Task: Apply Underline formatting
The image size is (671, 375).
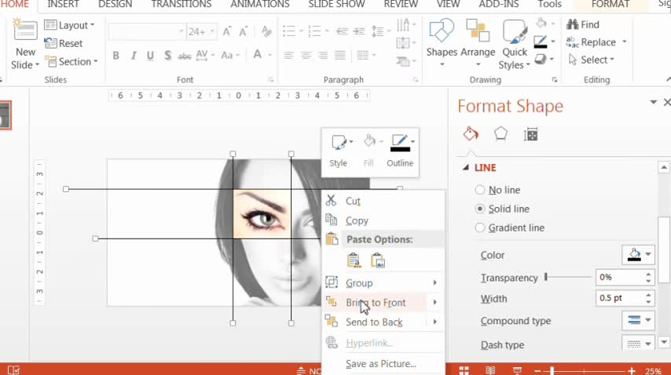Action: pyautogui.click(x=150, y=56)
